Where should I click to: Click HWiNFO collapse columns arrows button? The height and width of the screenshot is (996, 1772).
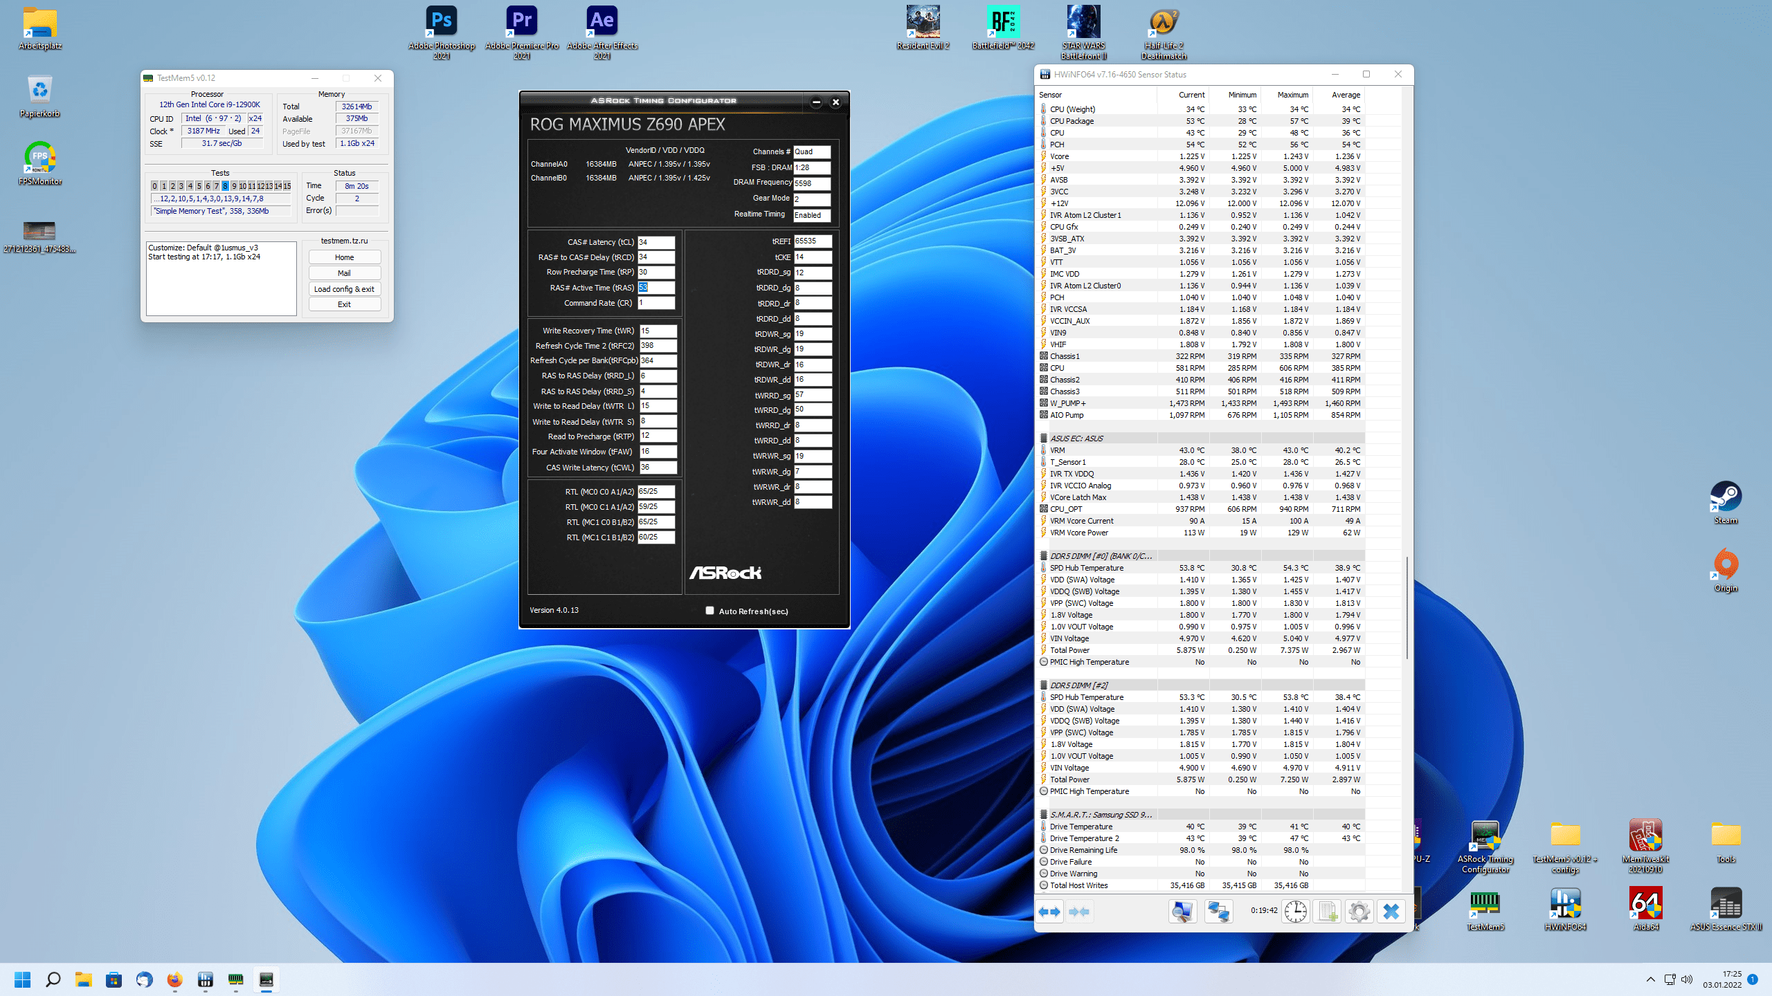pos(1079,912)
